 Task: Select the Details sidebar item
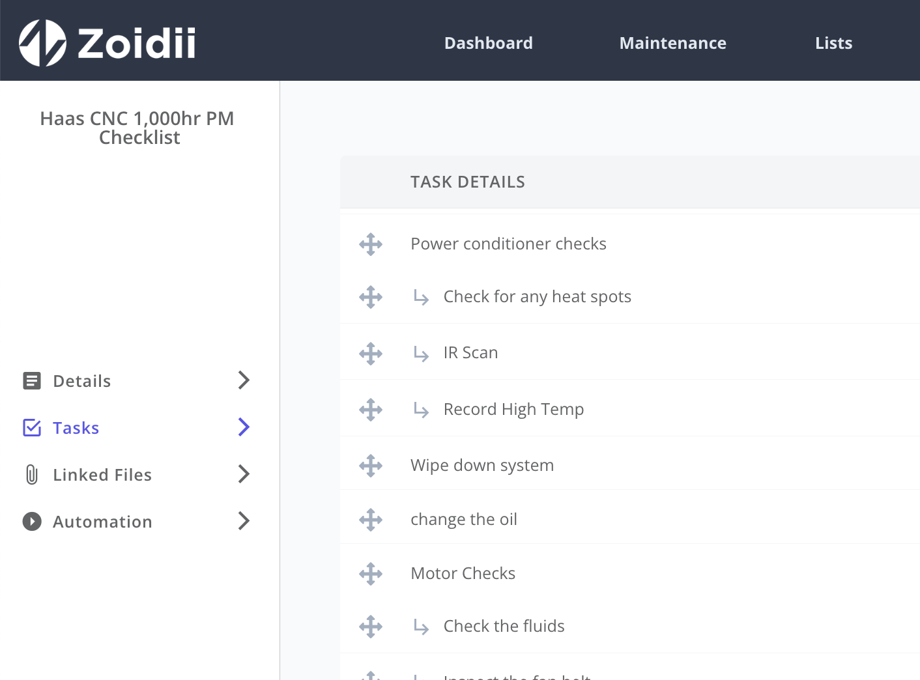(x=137, y=380)
